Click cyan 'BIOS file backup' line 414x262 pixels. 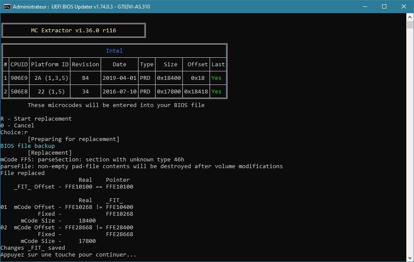tap(28, 146)
